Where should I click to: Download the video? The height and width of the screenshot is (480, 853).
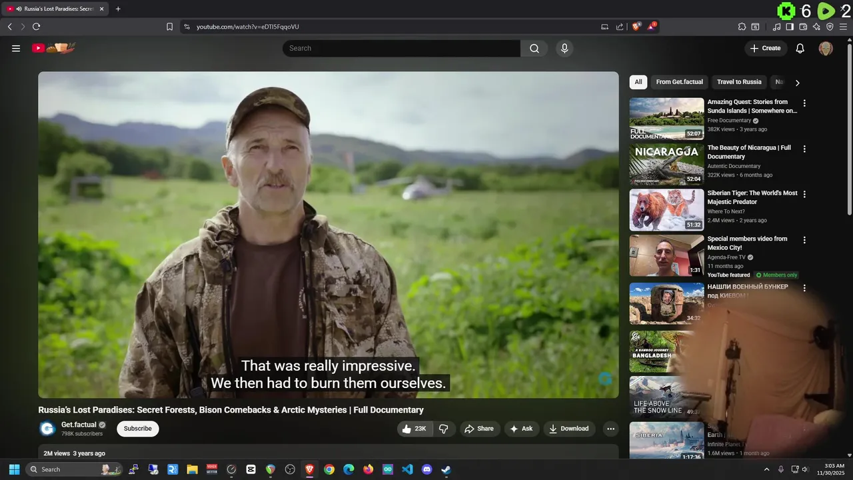click(569, 429)
